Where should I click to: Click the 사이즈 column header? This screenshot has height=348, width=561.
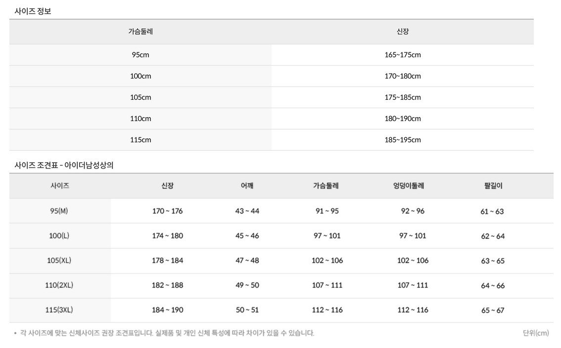(60, 186)
